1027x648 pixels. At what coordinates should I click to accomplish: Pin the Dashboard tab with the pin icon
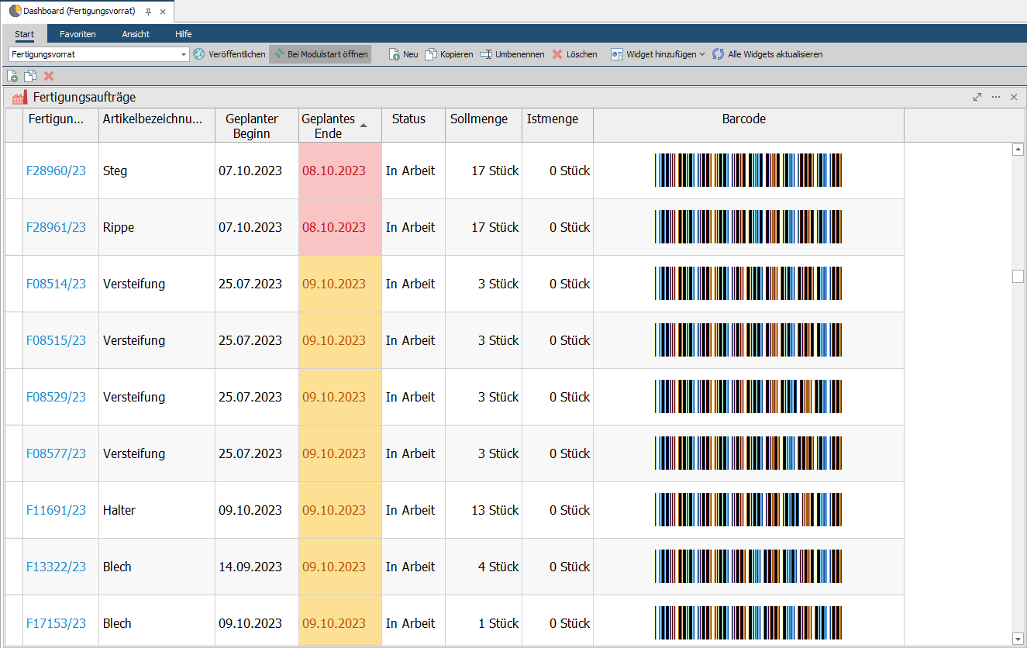point(148,12)
